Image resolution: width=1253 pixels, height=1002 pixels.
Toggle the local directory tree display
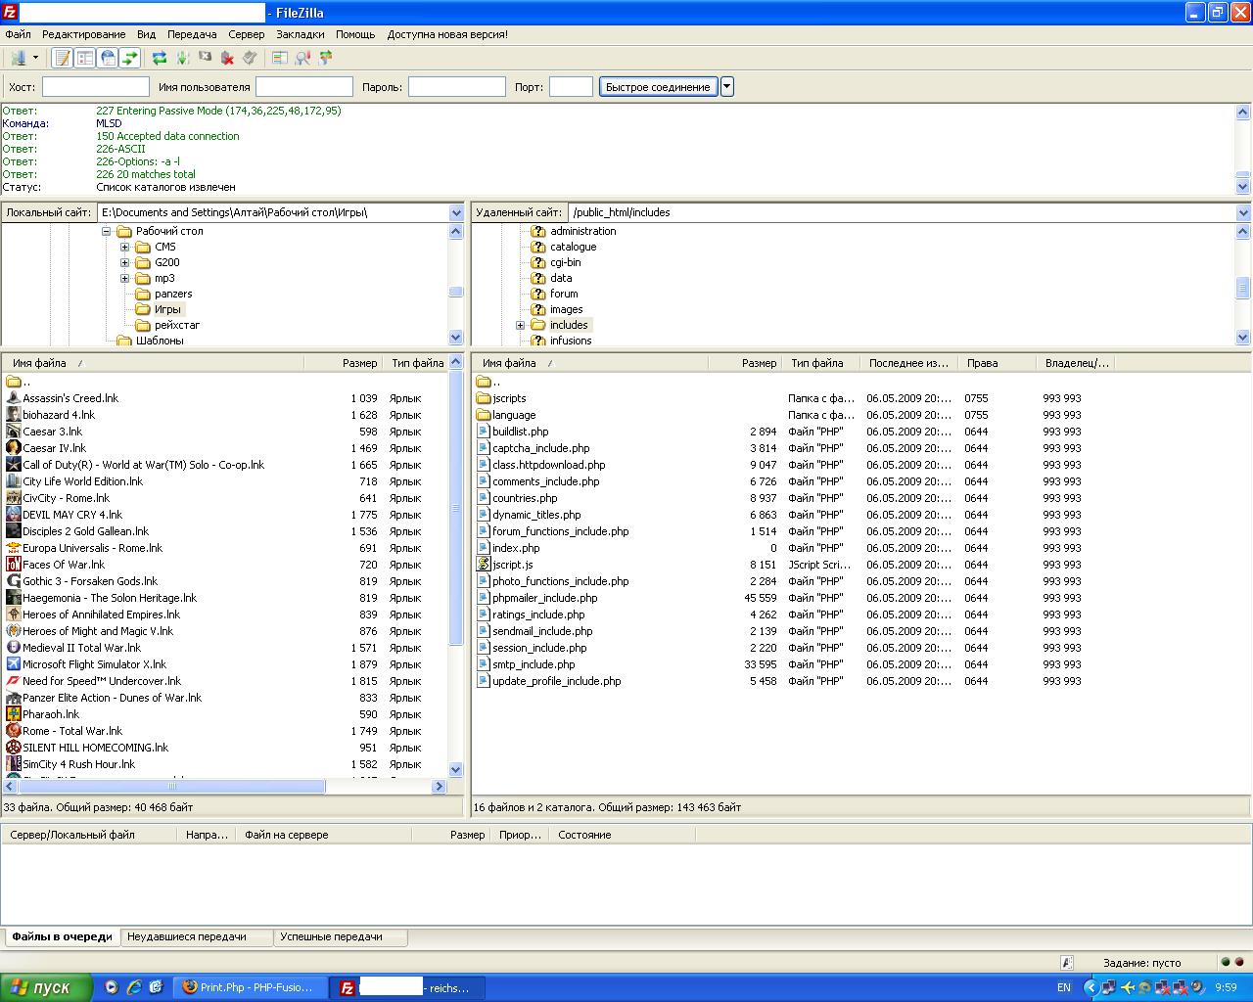coord(85,58)
